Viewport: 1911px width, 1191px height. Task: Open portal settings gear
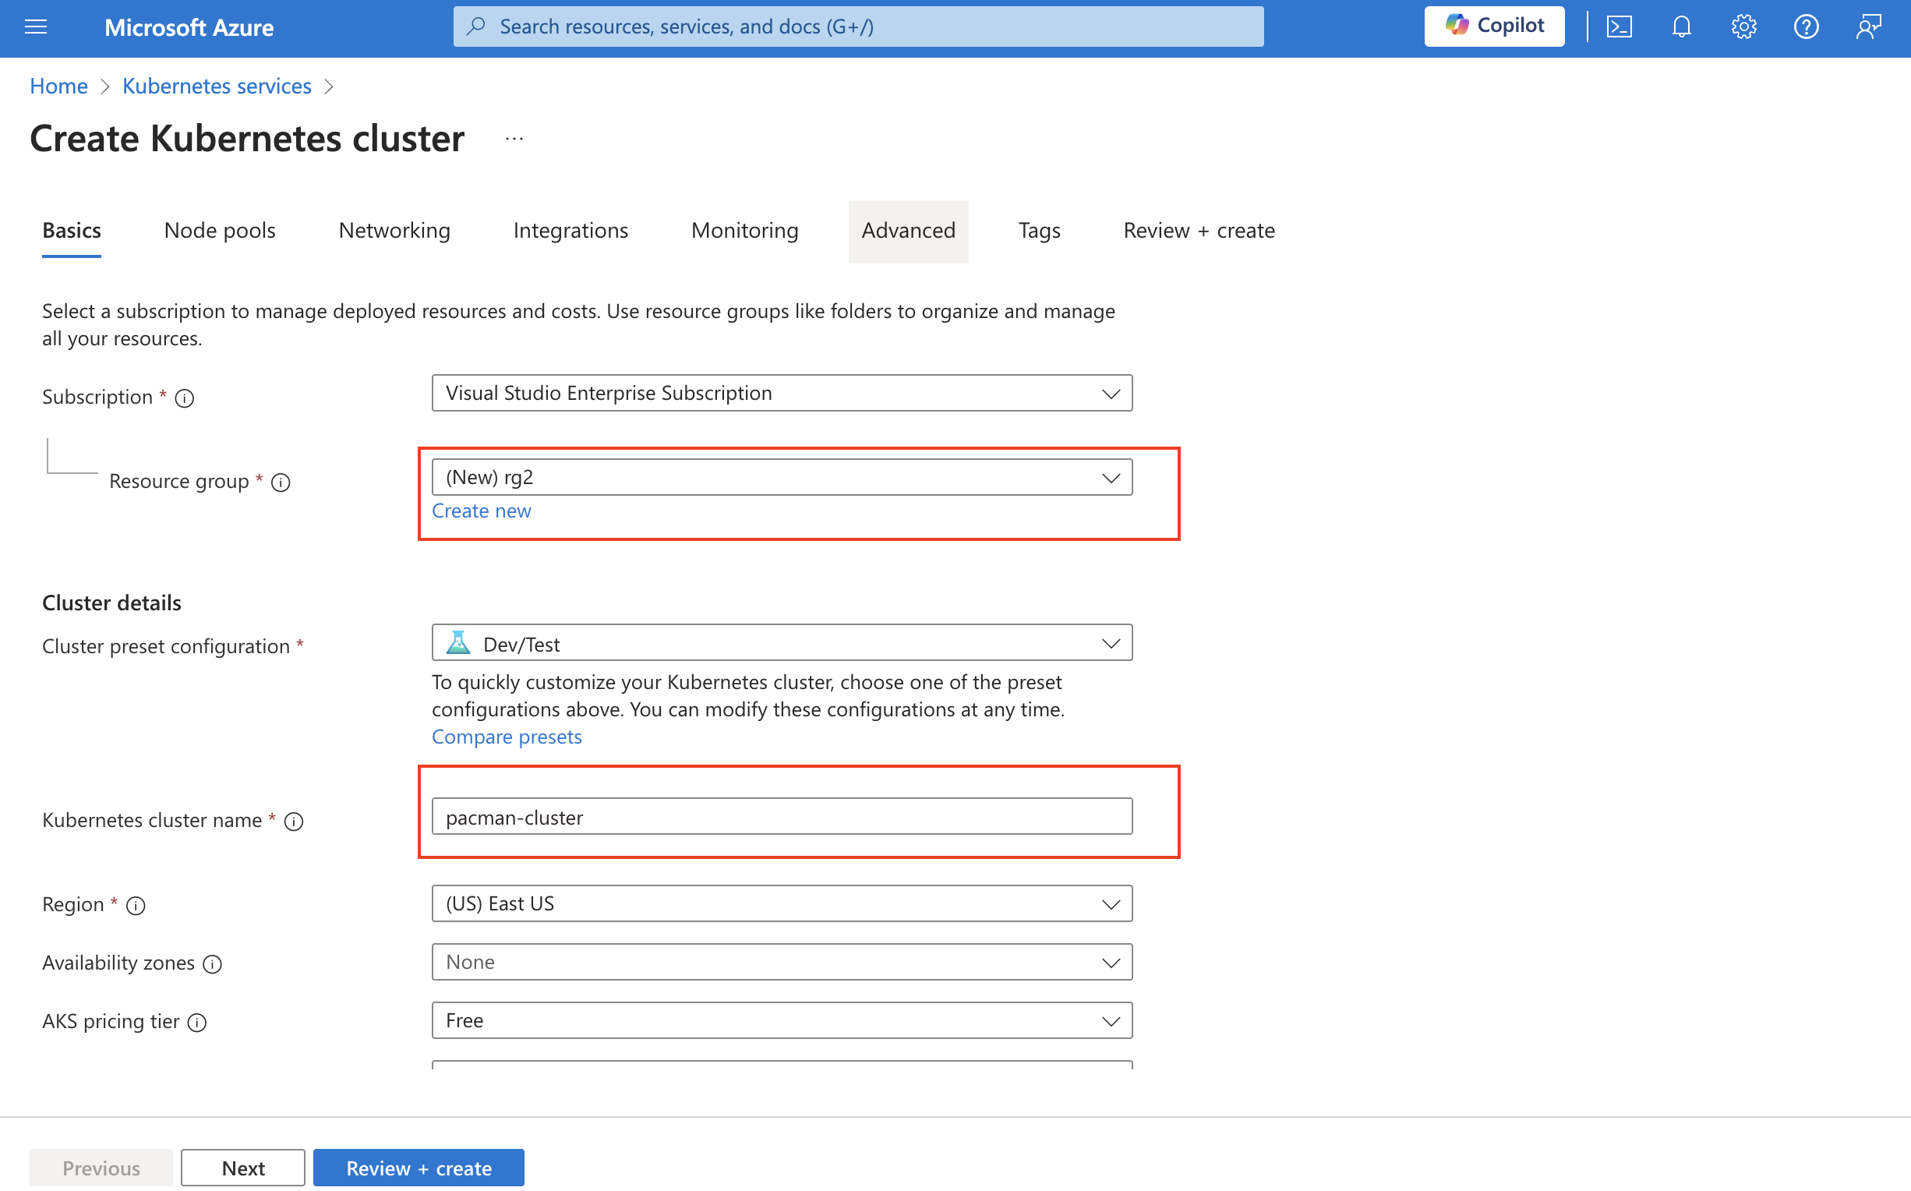click(1743, 27)
